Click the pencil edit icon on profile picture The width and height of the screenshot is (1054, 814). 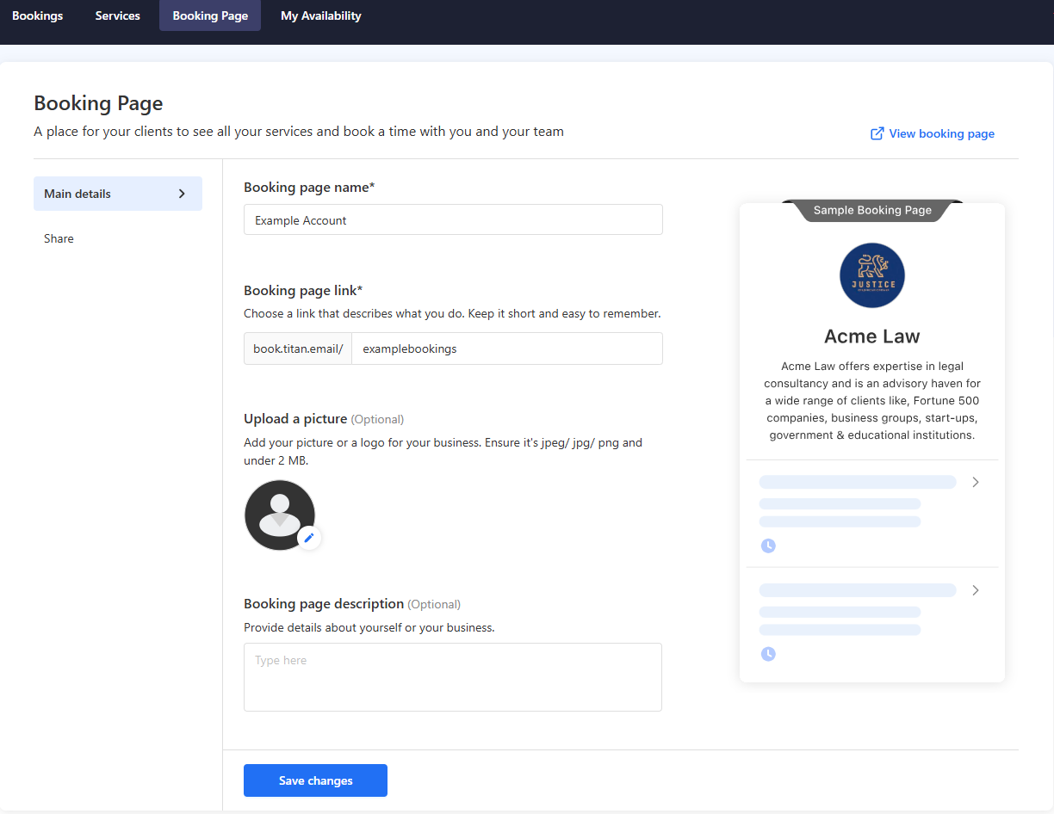tap(309, 538)
